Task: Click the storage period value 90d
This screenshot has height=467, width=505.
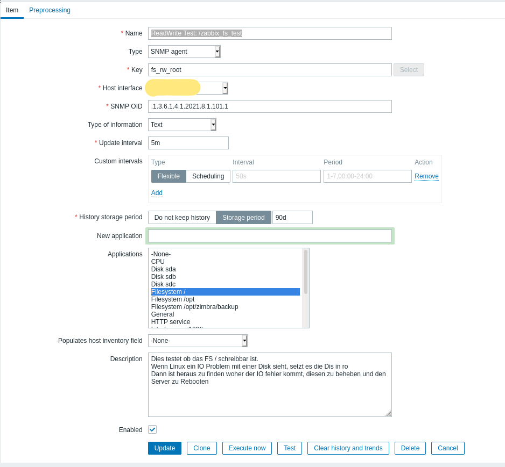Action: tap(292, 218)
